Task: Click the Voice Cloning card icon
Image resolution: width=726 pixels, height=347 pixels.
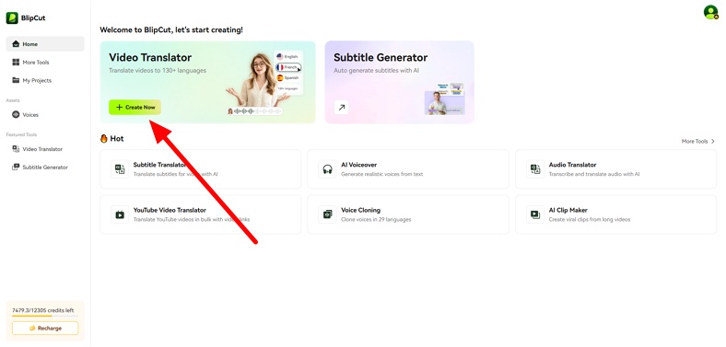Action: tap(328, 214)
